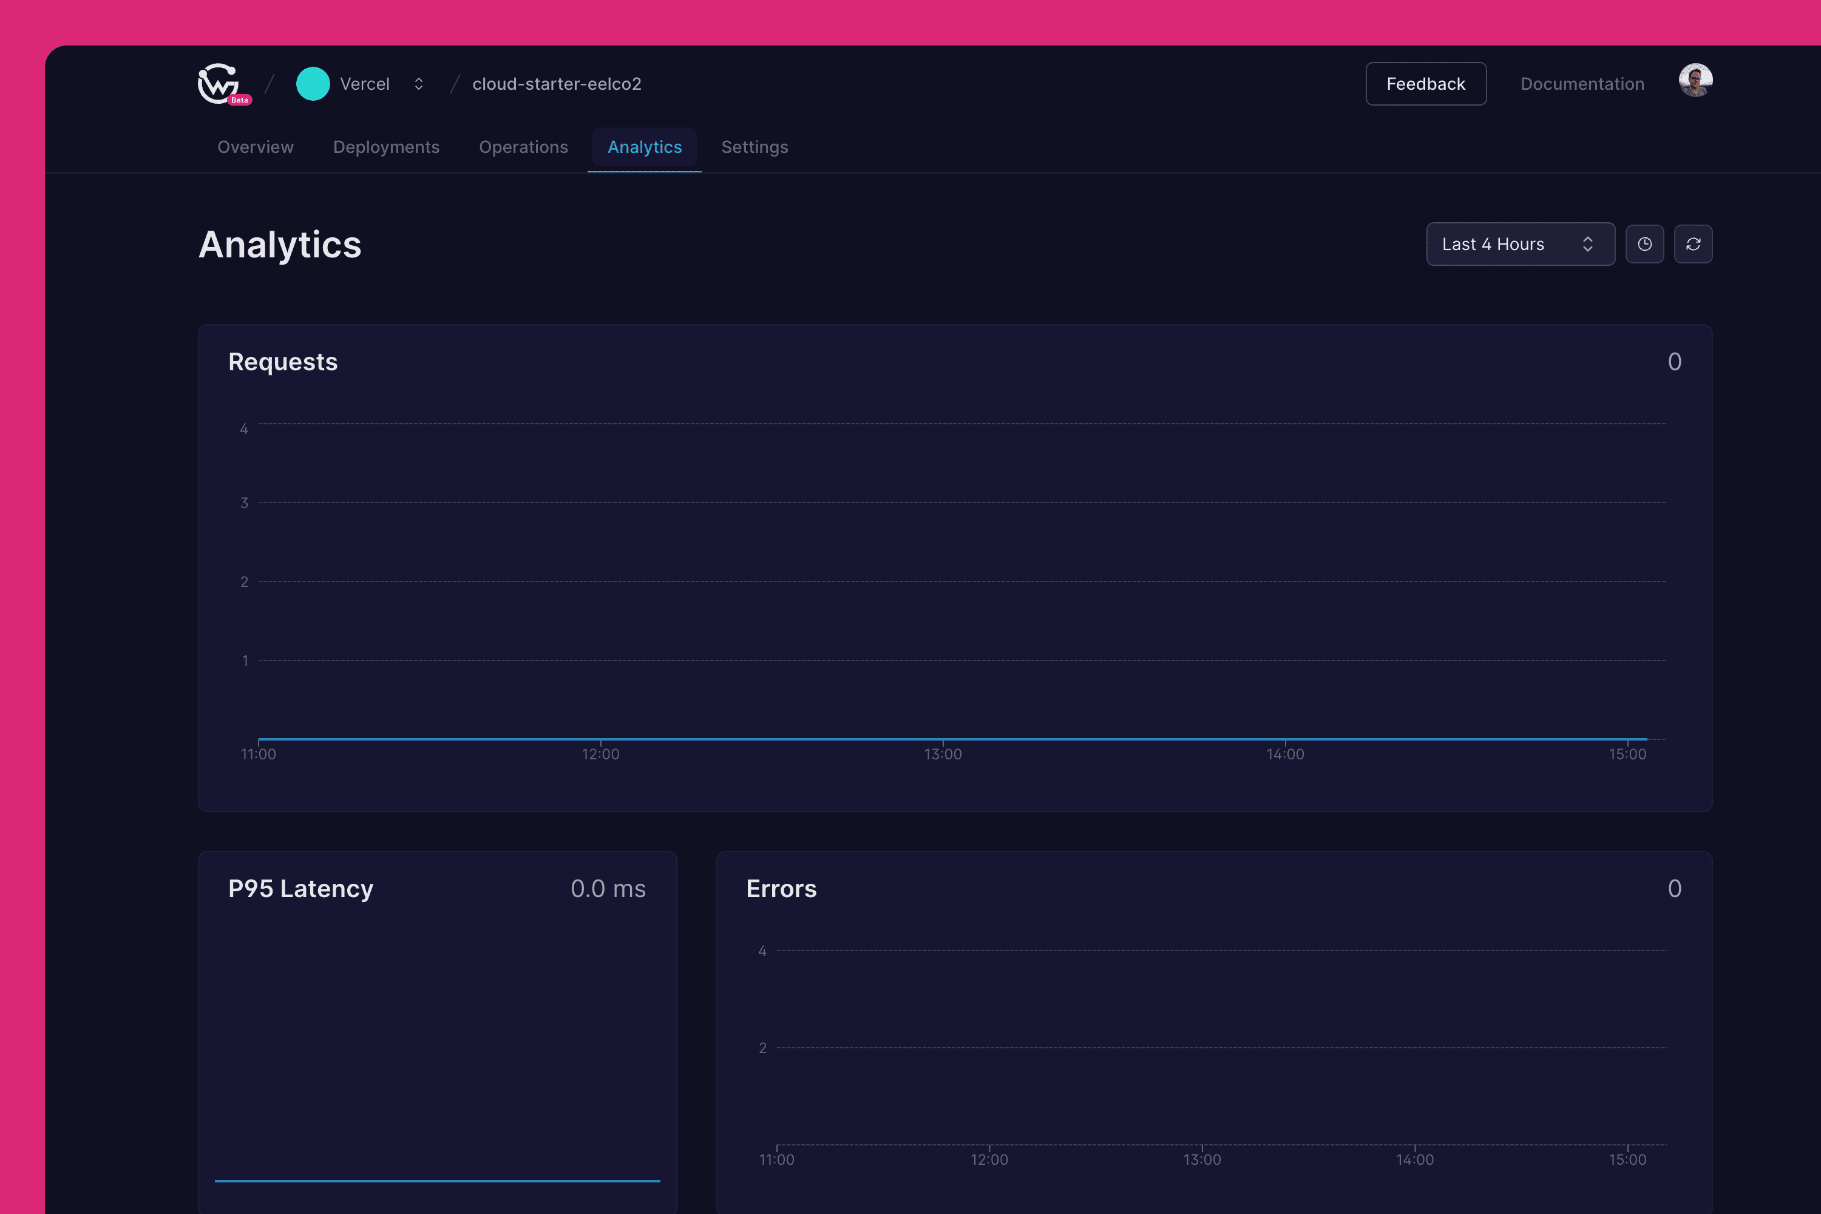Open the Documentation link
Screen dimensions: 1821x1214
click(1582, 84)
